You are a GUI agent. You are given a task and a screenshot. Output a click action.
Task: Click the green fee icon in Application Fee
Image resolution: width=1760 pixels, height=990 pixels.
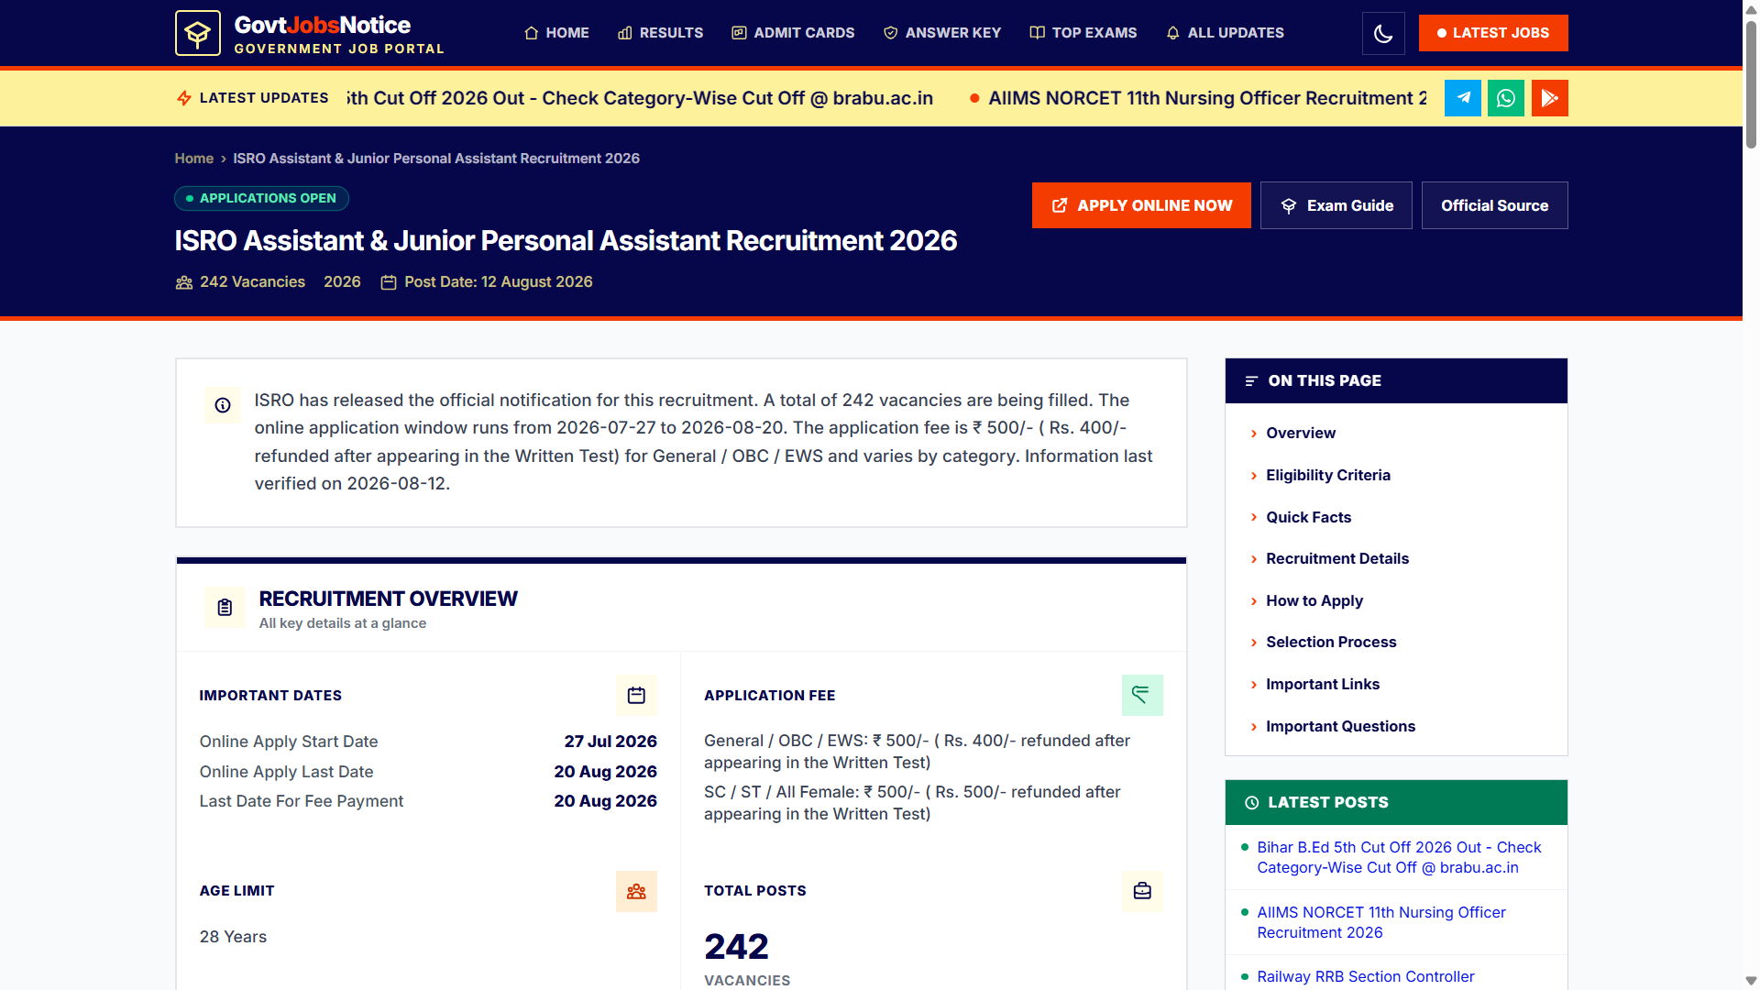point(1142,696)
